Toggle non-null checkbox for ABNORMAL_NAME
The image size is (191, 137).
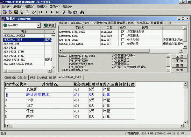(122, 36)
